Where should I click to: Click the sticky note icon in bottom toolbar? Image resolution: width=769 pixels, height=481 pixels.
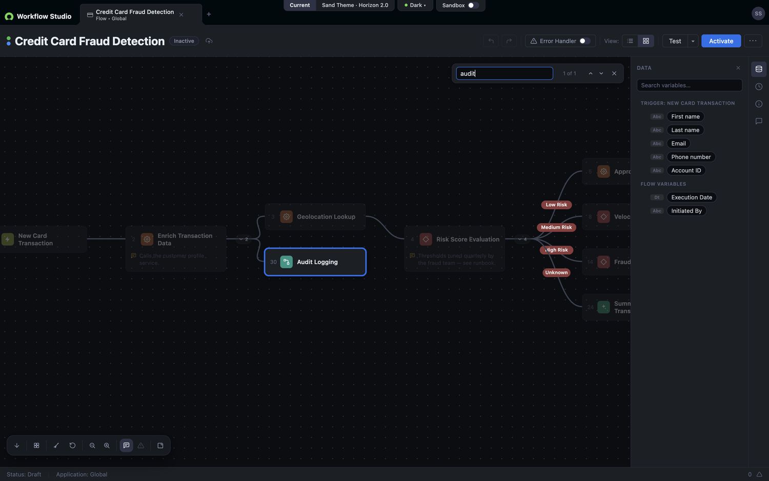(160, 446)
